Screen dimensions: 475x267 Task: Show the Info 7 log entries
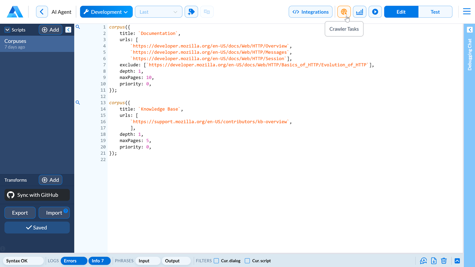click(x=99, y=261)
